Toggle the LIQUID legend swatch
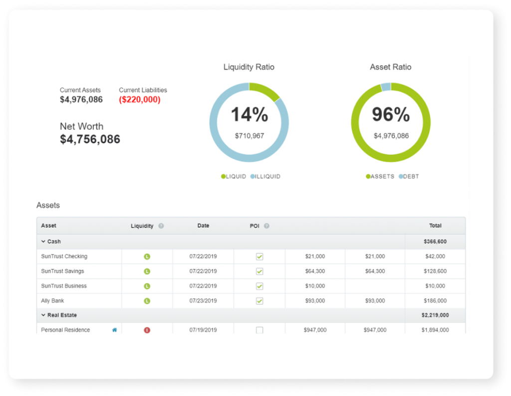511x396 pixels. (223, 176)
